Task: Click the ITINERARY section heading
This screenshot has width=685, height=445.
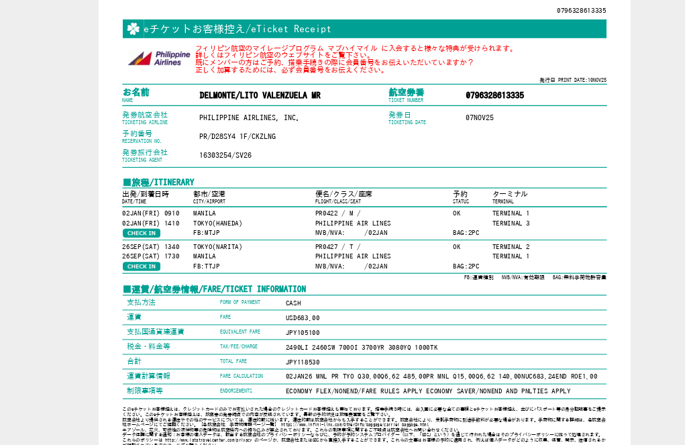Action: coord(158,182)
